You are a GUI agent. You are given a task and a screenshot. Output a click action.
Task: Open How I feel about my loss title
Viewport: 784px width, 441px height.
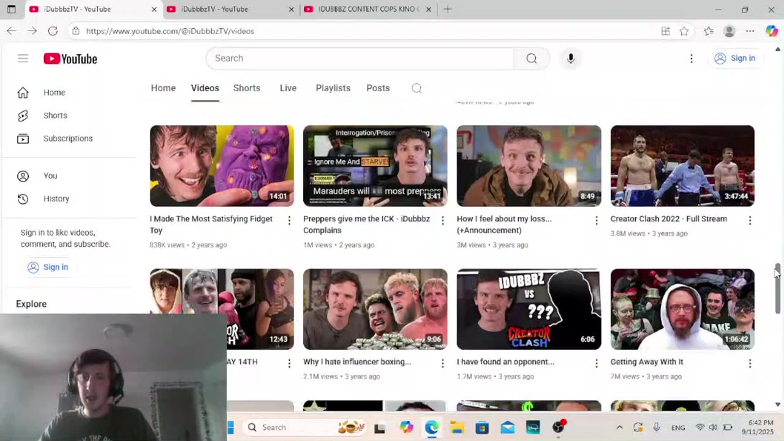point(504,224)
